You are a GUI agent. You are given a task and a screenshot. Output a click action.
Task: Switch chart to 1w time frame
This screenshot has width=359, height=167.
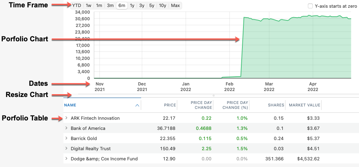click(x=89, y=6)
